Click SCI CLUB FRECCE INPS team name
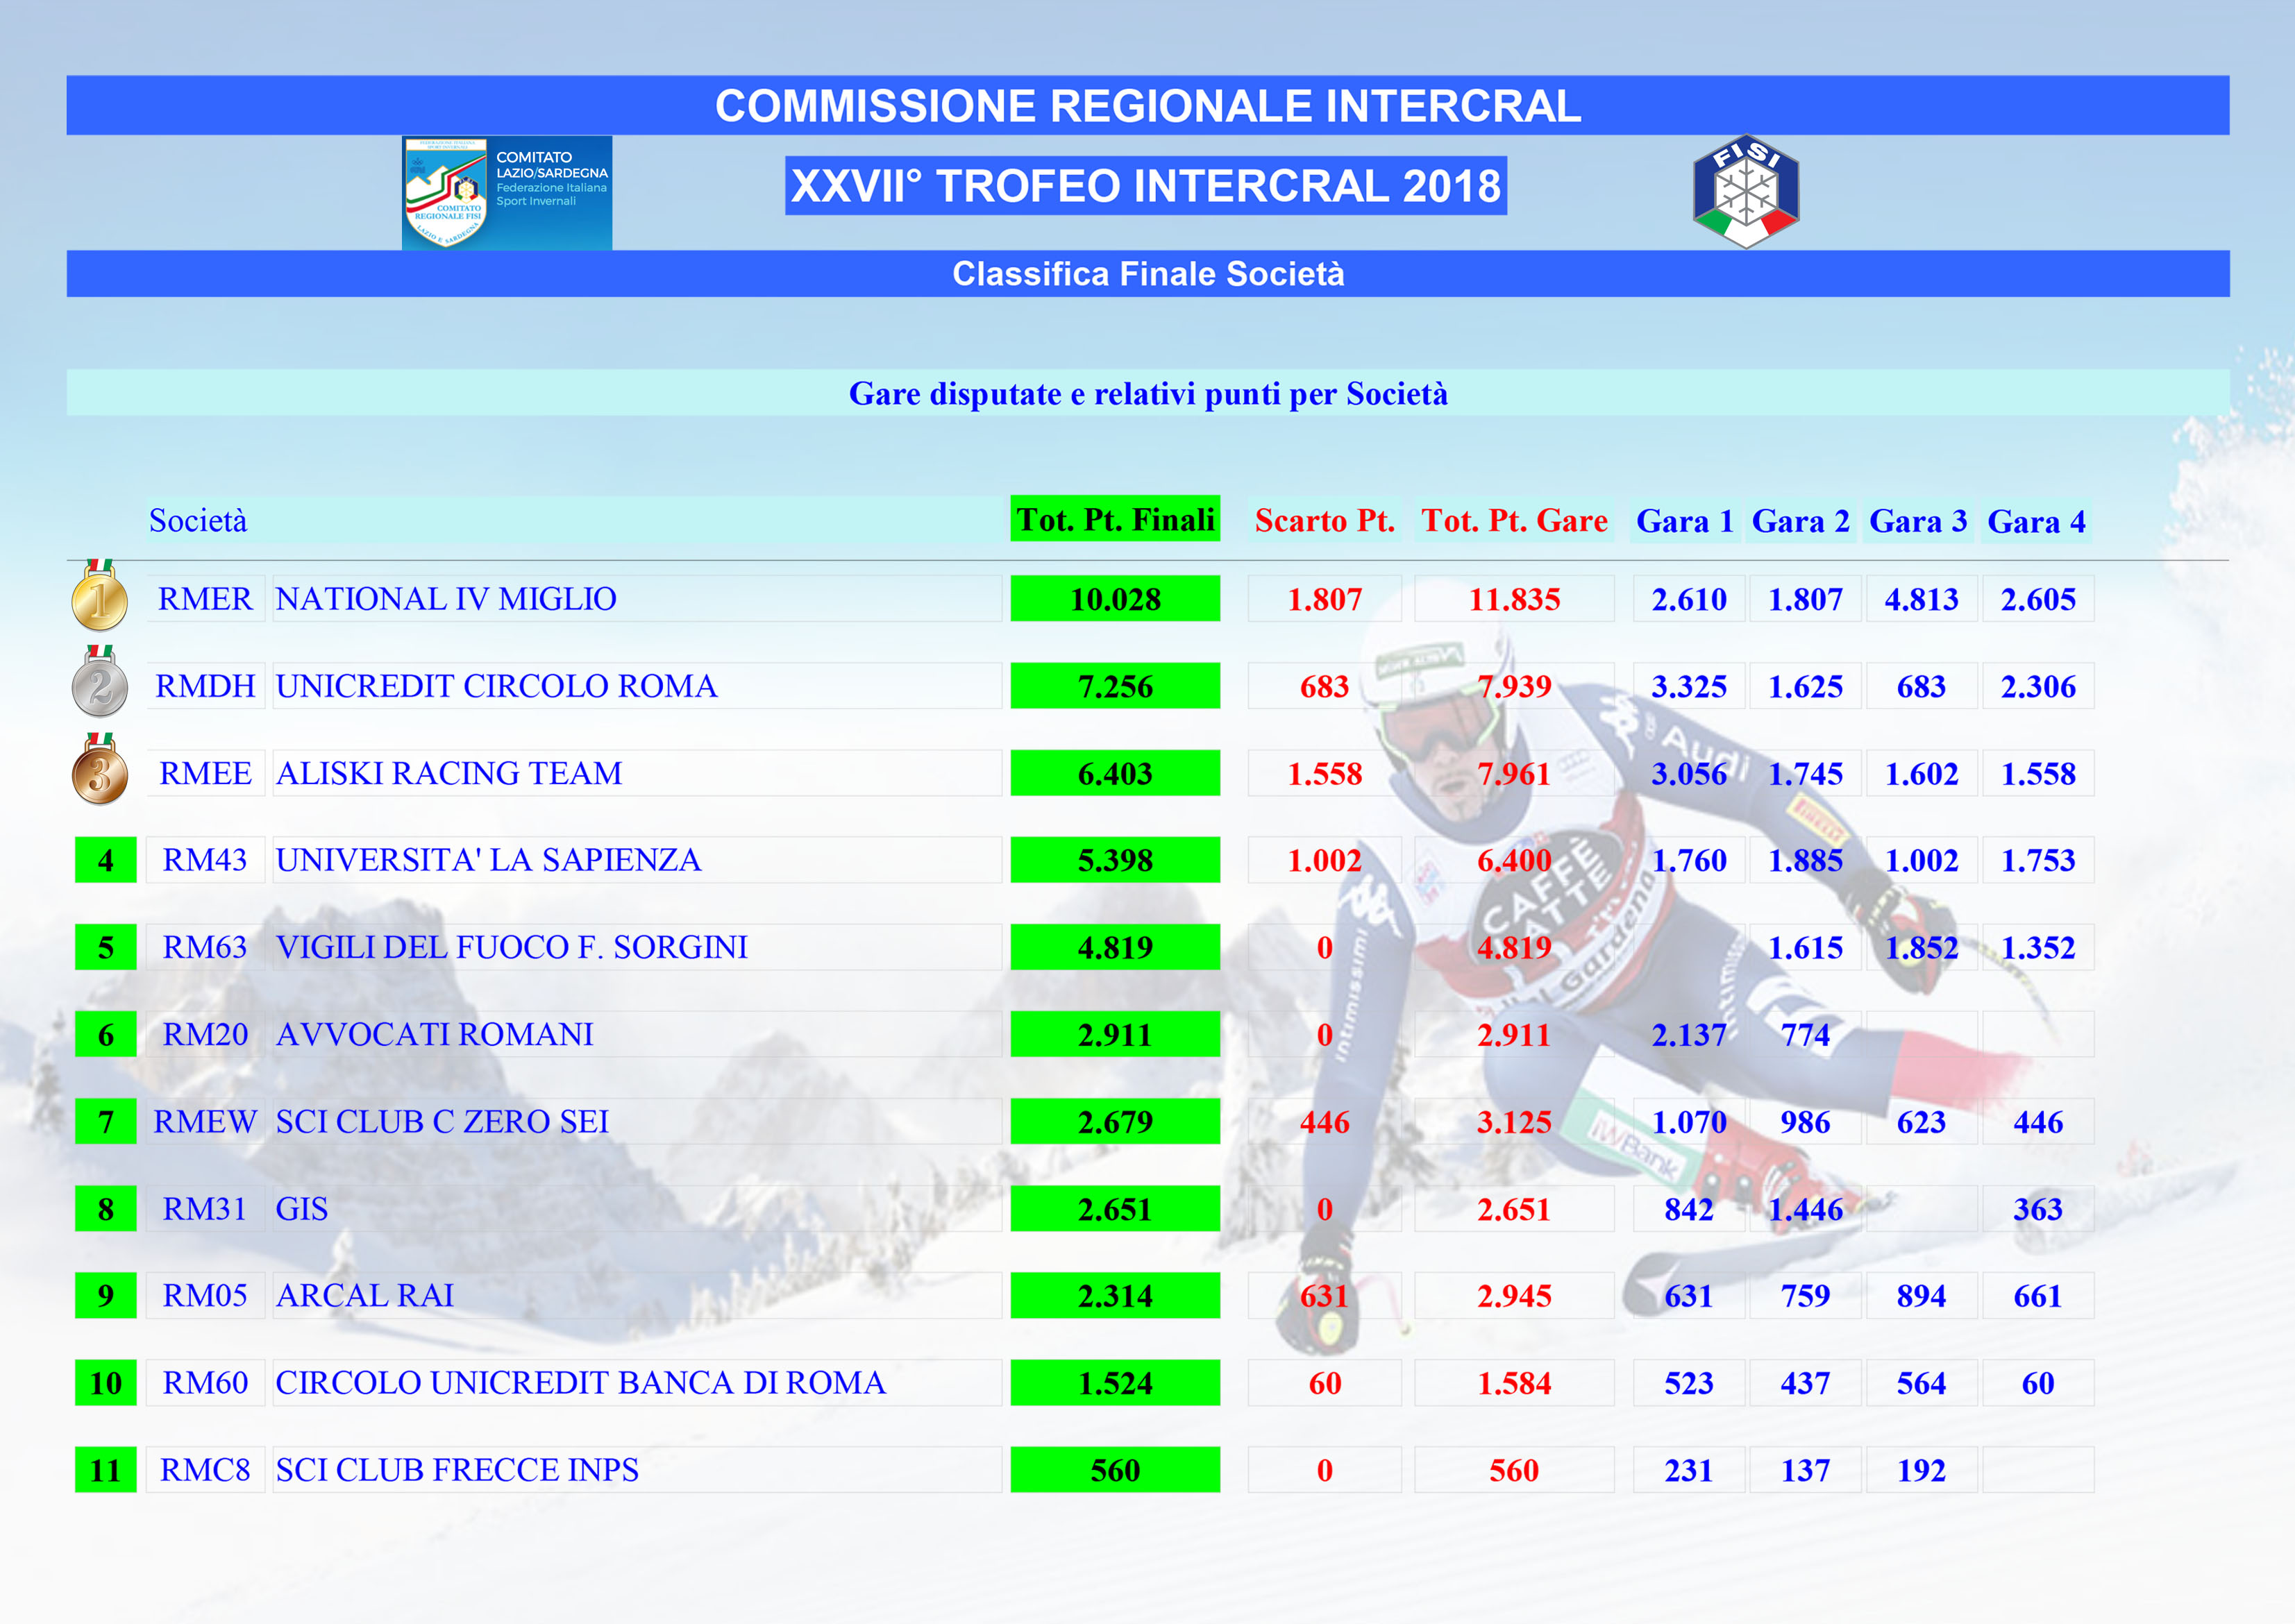Screen dimensions: 2295x1624 pyautogui.click(x=457, y=1470)
